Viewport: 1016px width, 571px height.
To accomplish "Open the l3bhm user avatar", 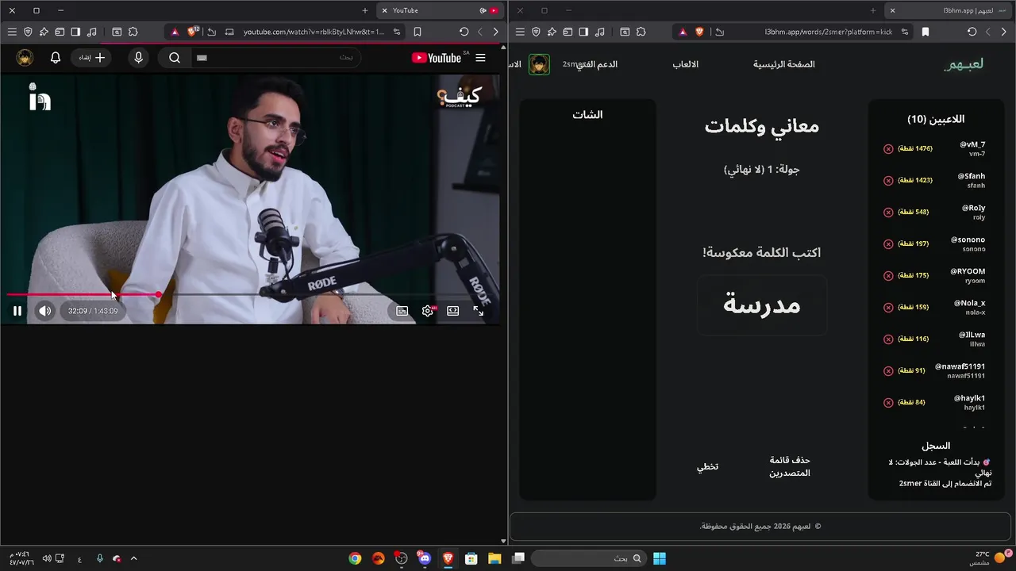I will pyautogui.click(x=540, y=64).
